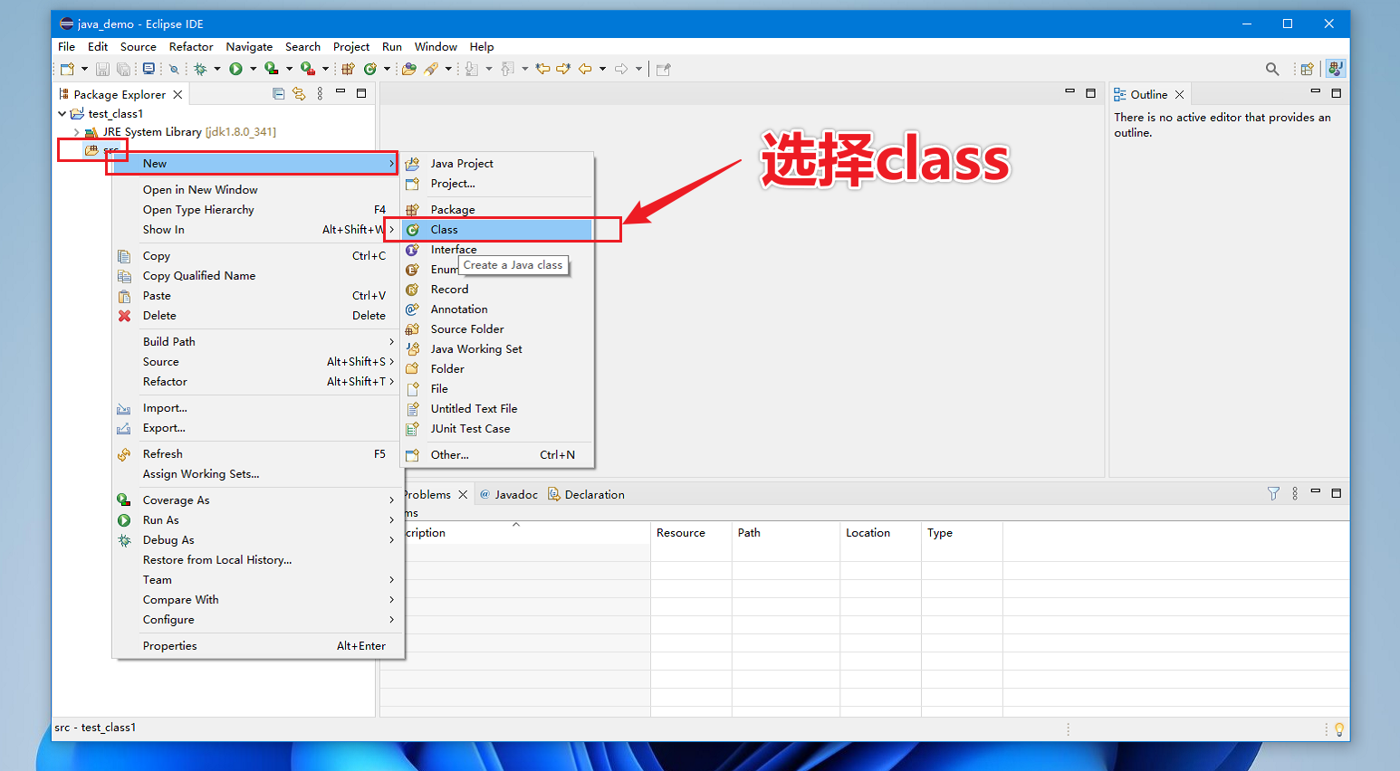Select the Java perspective icon
The image size is (1400, 771).
[1336, 69]
